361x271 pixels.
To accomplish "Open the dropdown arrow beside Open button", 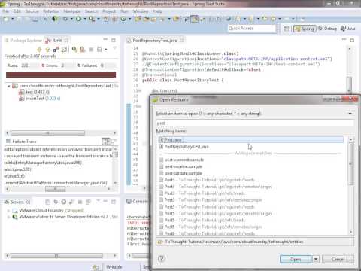I will click(x=316, y=259).
